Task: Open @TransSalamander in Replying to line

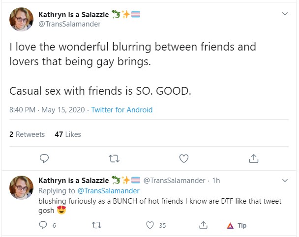Action: pos(108,191)
